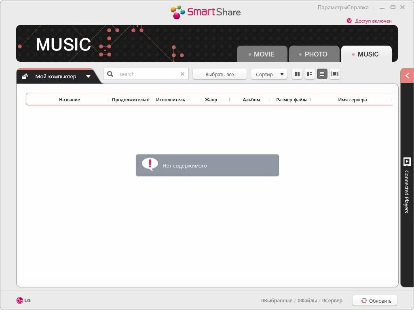The width and height of the screenshot is (414, 310).
Task: Clear the search field with the X icon
Action: tap(182, 74)
